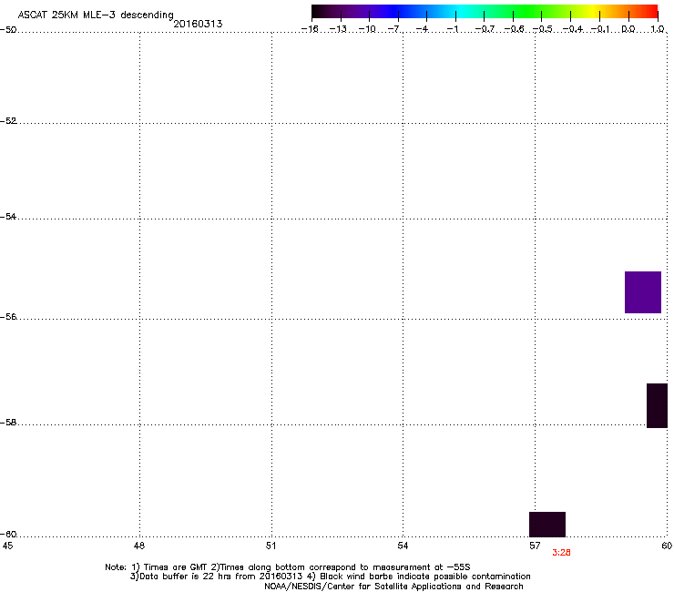Viewport: 674px width, 592px height.
Task: Click the dark data block at the bottom by 57
Action: click(547, 525)
